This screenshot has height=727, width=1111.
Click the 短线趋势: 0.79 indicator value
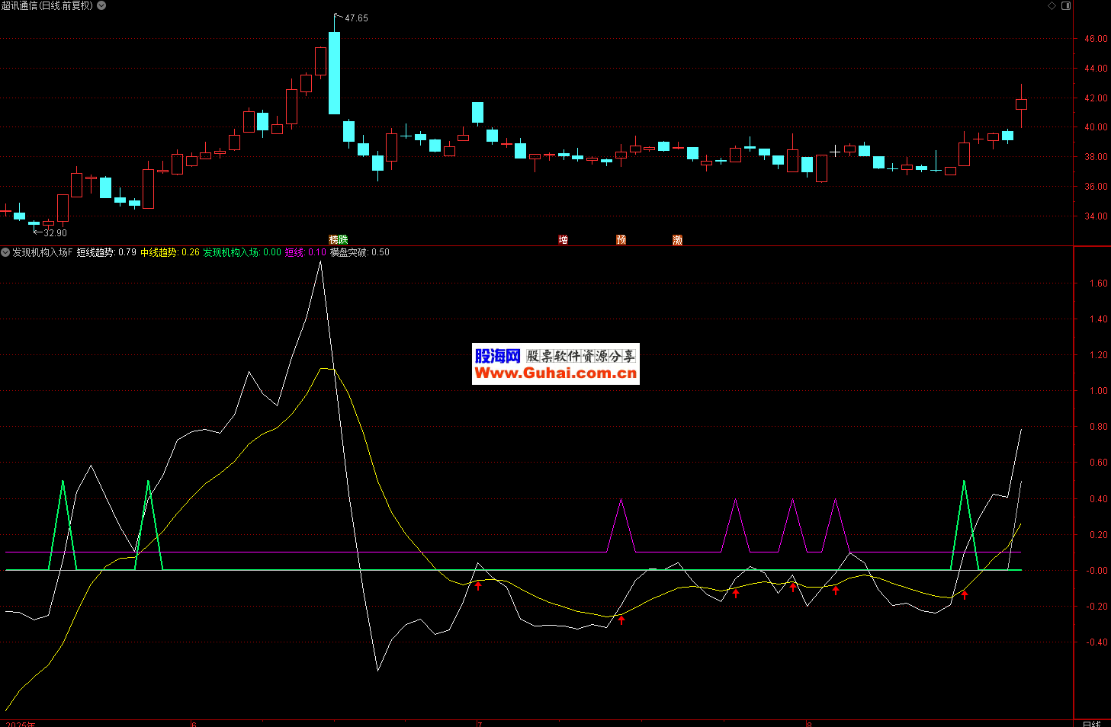[x=107, y=252]
